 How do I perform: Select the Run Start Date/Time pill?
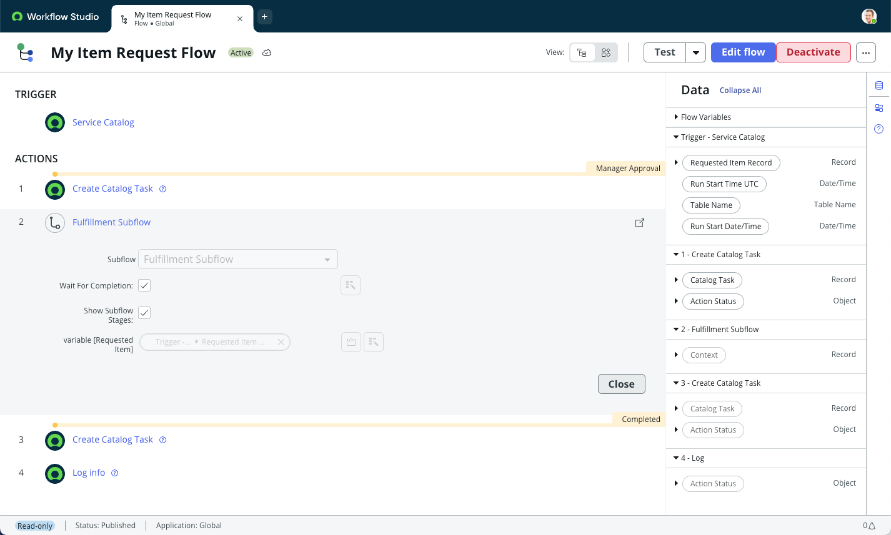pos(725,227)
